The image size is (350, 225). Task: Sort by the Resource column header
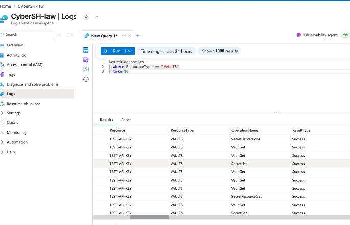117,130
